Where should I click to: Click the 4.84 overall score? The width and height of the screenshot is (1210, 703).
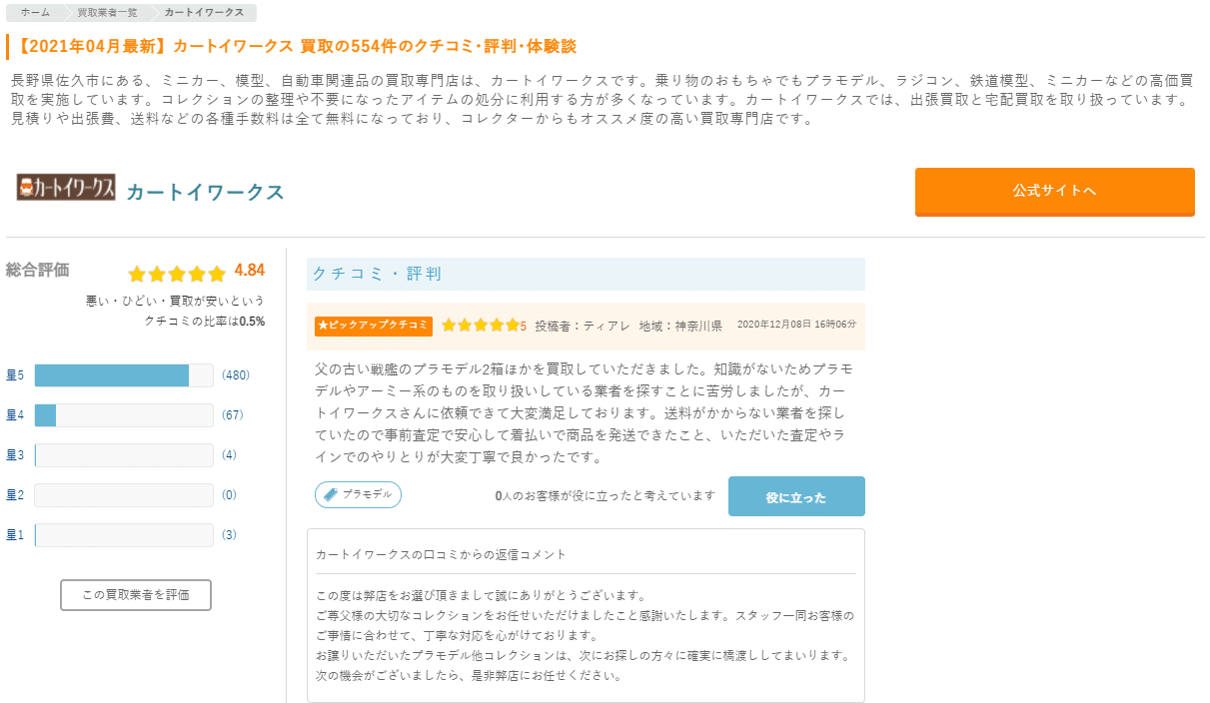click(250, 271)
